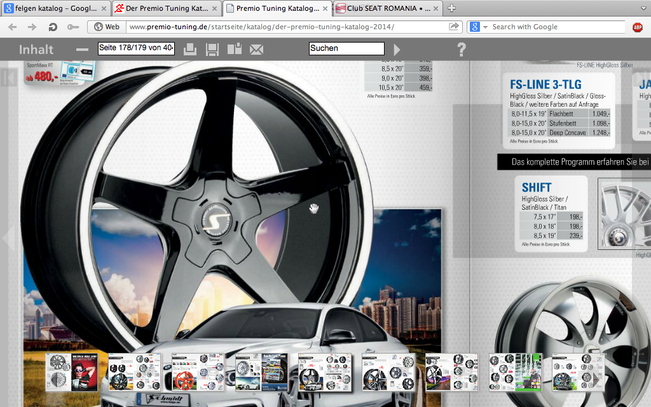Open first page thumbnail with sunglasses man
This screenshot has height=407, width=651.
(x=72, y=372)
